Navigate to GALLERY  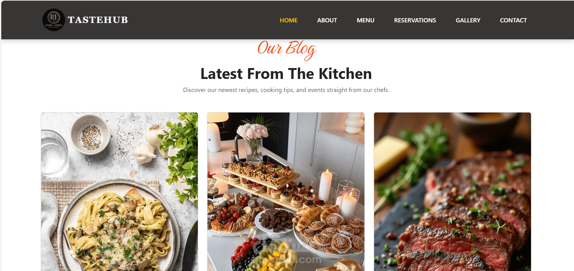(468, 20)
